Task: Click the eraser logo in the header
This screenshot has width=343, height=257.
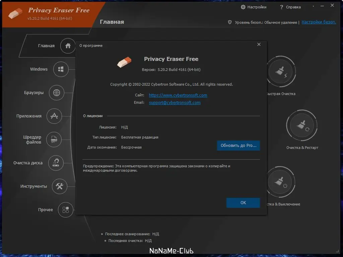Action: tap(15, 13)
